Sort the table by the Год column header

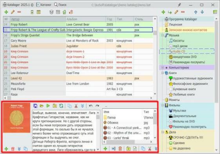[111, 19]
